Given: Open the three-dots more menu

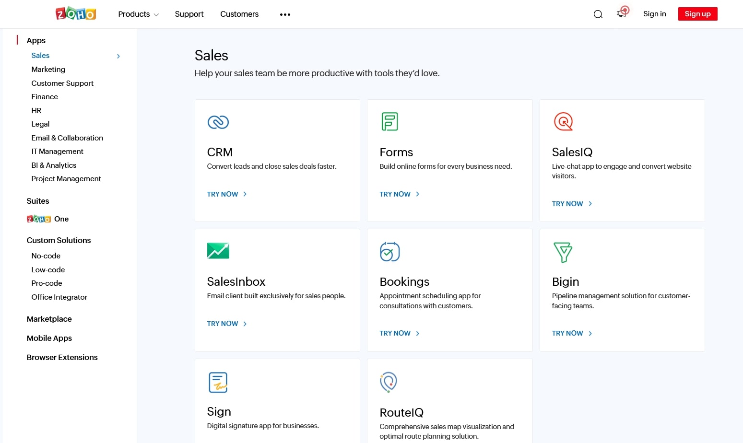Looking at the screenshot, I should pyautogui.click(x=285, y=14).
